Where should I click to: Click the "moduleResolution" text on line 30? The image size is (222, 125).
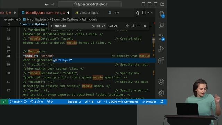click(44, 73)
